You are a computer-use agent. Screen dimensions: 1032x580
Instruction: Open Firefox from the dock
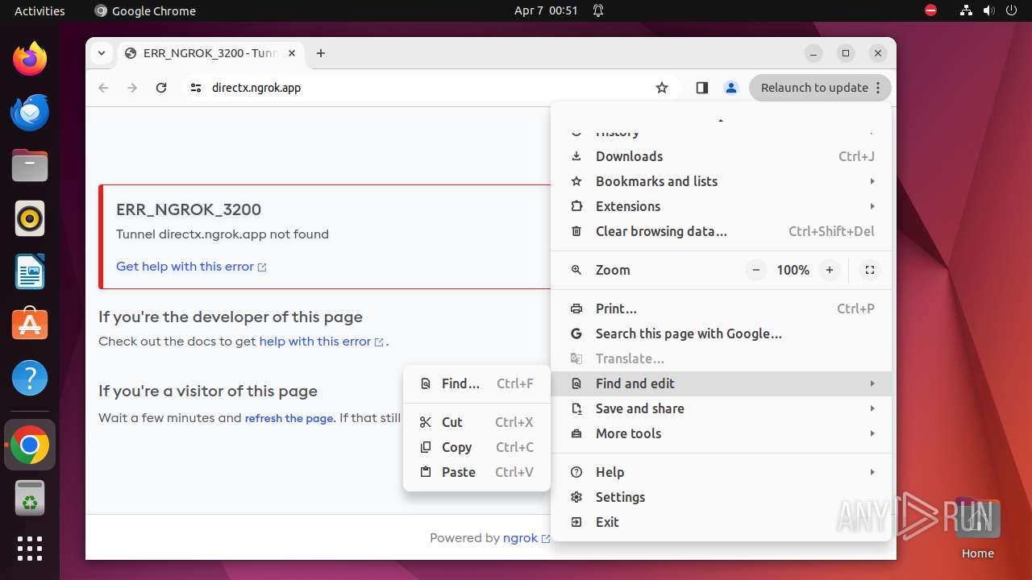pos(30,59)
